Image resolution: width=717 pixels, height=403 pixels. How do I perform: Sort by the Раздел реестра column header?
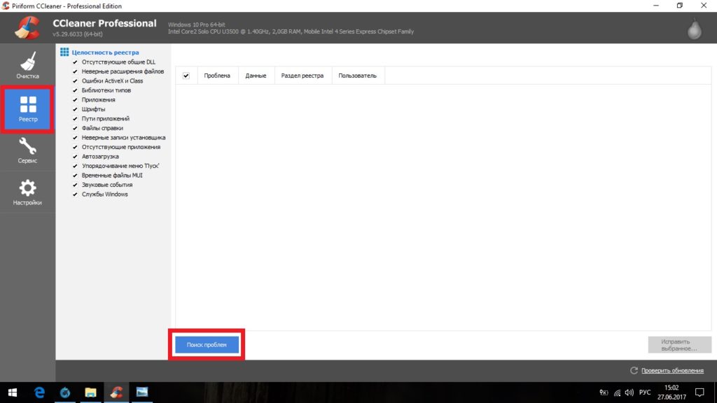tap(302, 76)
